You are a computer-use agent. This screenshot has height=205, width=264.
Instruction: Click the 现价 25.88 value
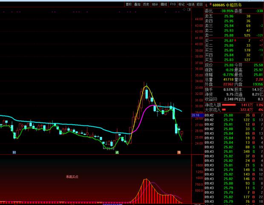[229, 65]
